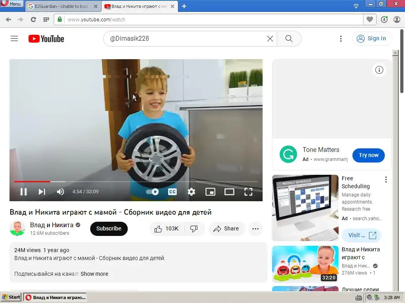The height and width of the screenshot is (303, 405).
Task: Clear the search query with the X
Action: pyautogui.click(x=270, y=39)
